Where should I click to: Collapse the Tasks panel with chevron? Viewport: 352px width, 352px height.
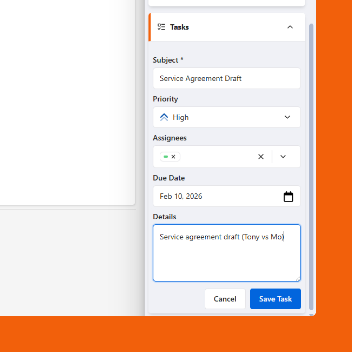point(290,27)
